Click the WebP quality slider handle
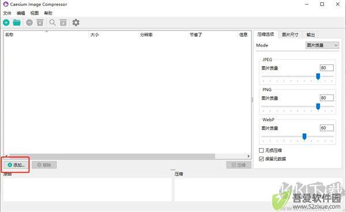The width and height of the screenshot is (346, 212). (x=304, y=137)
